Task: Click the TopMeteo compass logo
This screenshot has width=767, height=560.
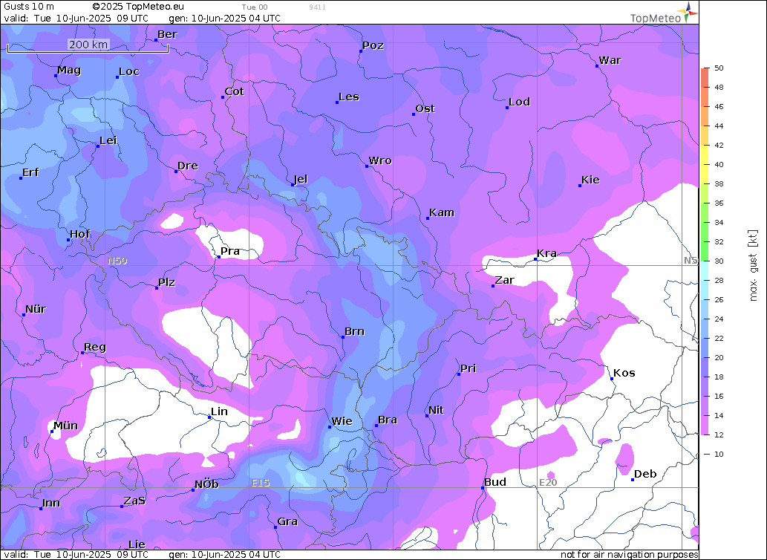Action: click(688, 12)
